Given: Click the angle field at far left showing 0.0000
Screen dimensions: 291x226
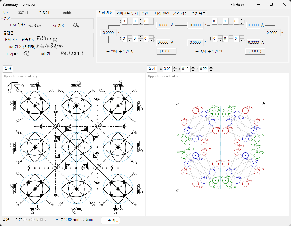Looking at the screenshot, I should click(x=108, y=33).
